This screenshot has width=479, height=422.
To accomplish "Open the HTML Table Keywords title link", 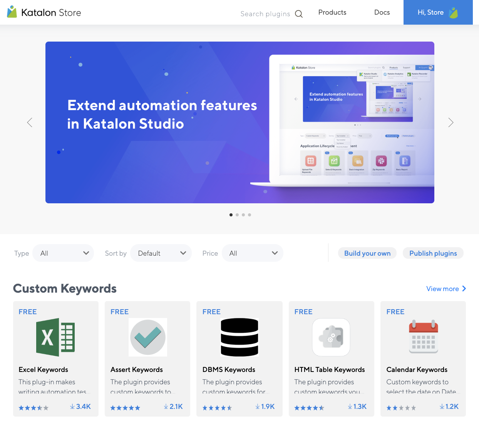I will (x=330, y=370).
